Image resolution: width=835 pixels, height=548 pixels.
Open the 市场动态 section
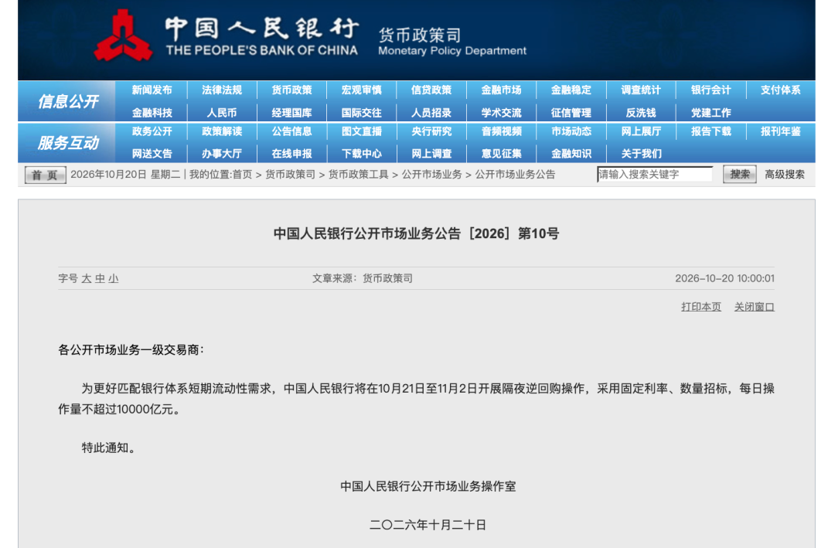click(571, 131)
